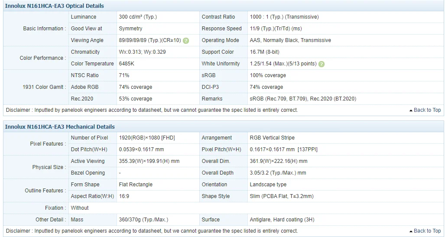The height and width of the screenshot is (237, 445).
Task: Click the active viewing value 355.39(W)×199.91(H) mm
Action: click(149, 161)
